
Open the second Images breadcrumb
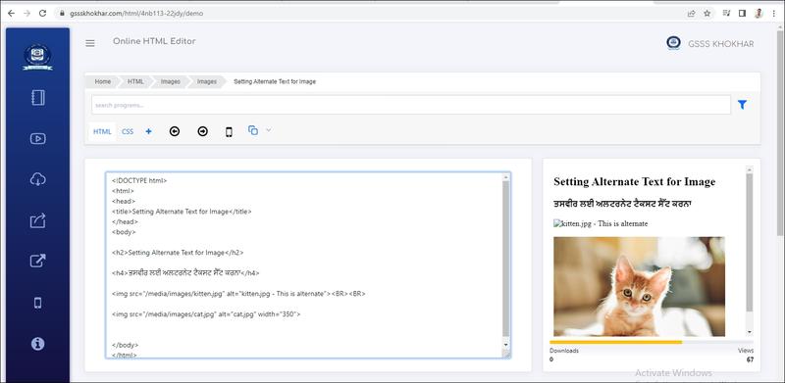point(207,81)
